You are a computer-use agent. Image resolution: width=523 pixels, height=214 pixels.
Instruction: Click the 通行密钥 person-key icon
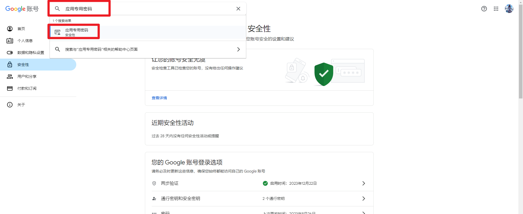(x=154, y=199)
